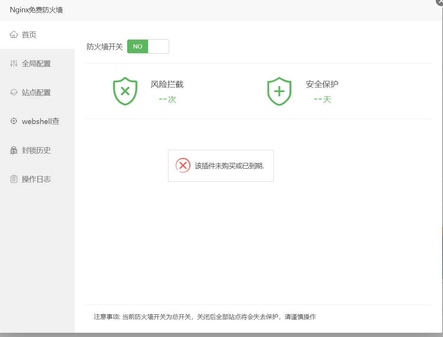Click the 注意事项 notice text at bottom
Screen dimensions: 443x337
205,317
